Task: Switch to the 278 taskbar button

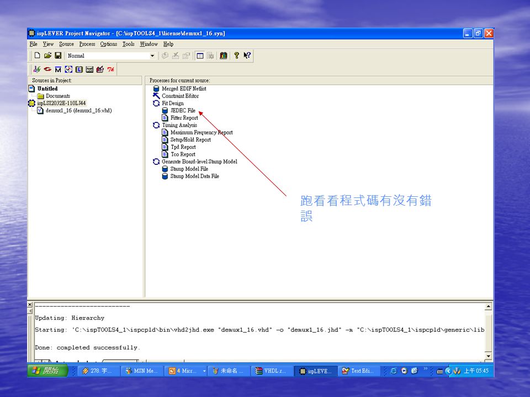Action: (x=99, y=371)
